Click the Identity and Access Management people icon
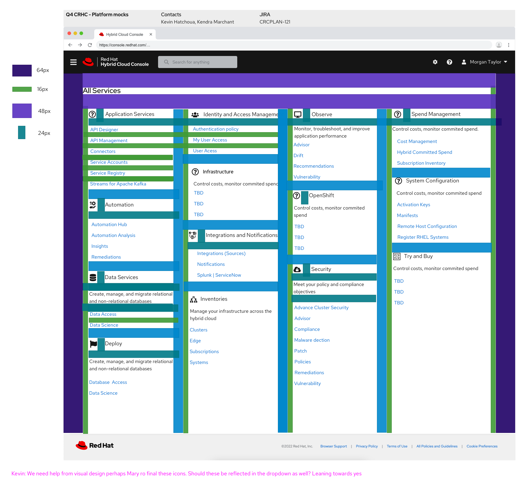This screenshot has width=532, height=488. click(x=195, y=115)
